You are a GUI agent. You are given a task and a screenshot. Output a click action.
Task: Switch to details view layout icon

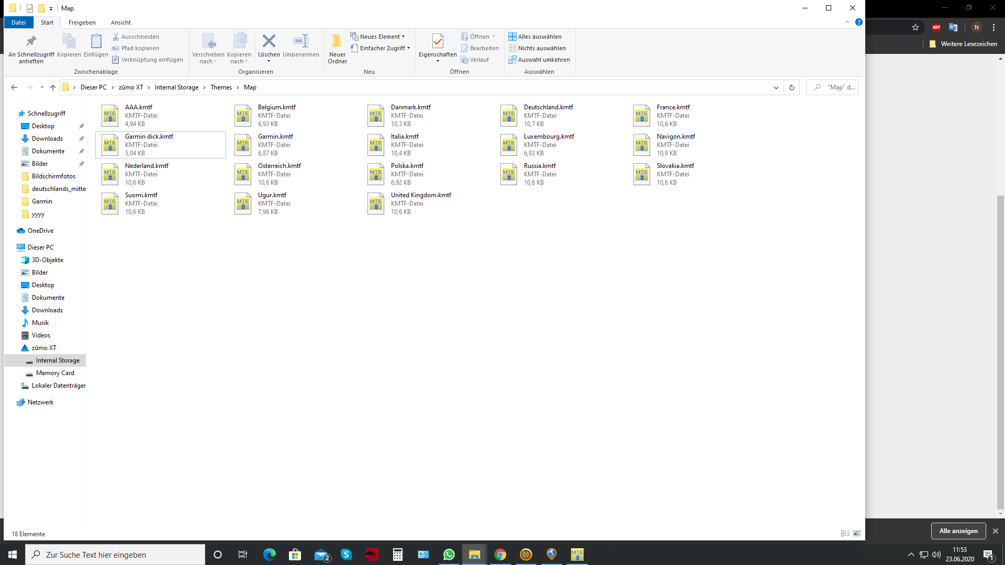(x=845, y=534)
